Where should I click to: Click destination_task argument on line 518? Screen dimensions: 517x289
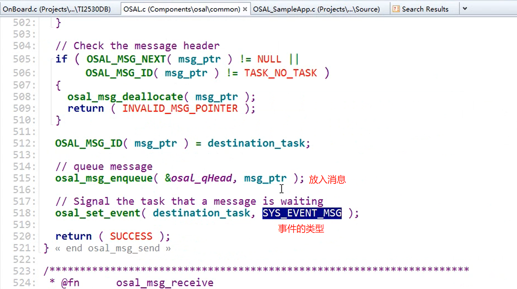(x=202, y=213)
